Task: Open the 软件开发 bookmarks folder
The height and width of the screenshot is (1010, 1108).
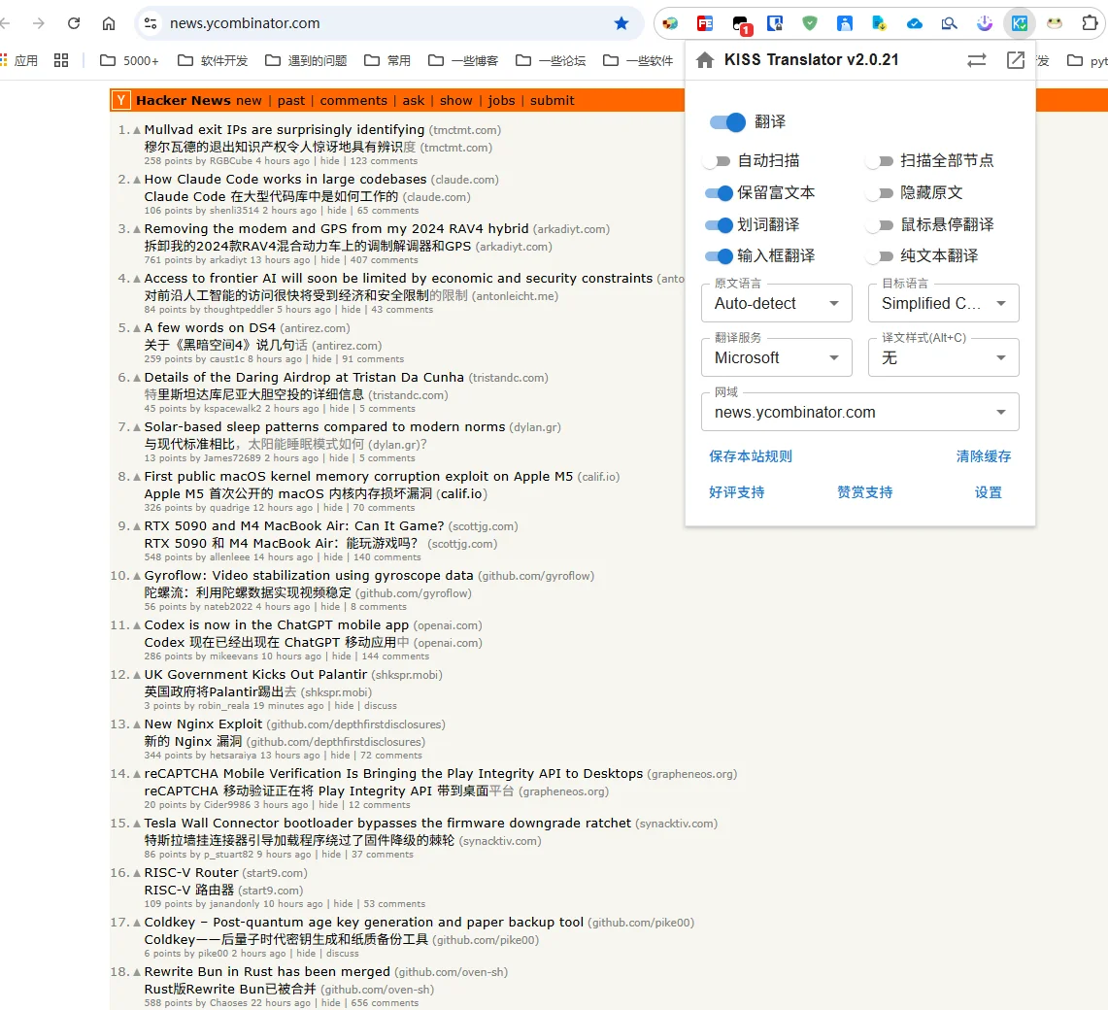Action: 213,61
